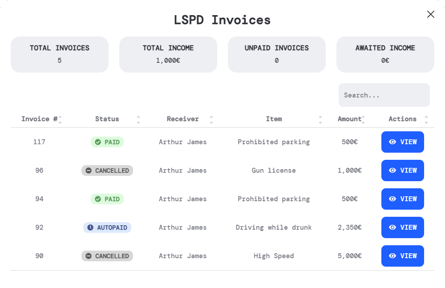
Task: Open VIEW for invoice 94
Action: click(x=402, y=199)
